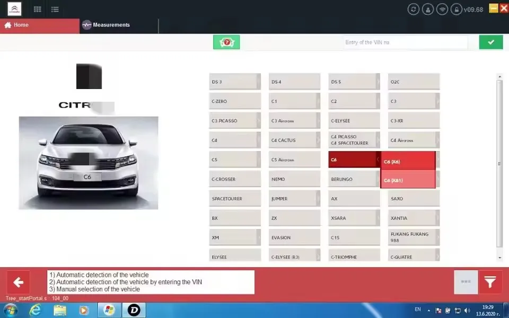
Task: Click the lock security icon near version number
Action: coord(456,8)
